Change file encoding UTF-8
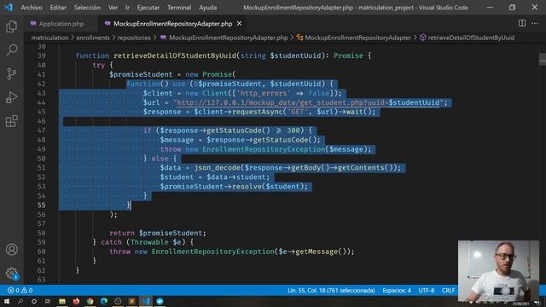The image size is (546, 307). 427,290
